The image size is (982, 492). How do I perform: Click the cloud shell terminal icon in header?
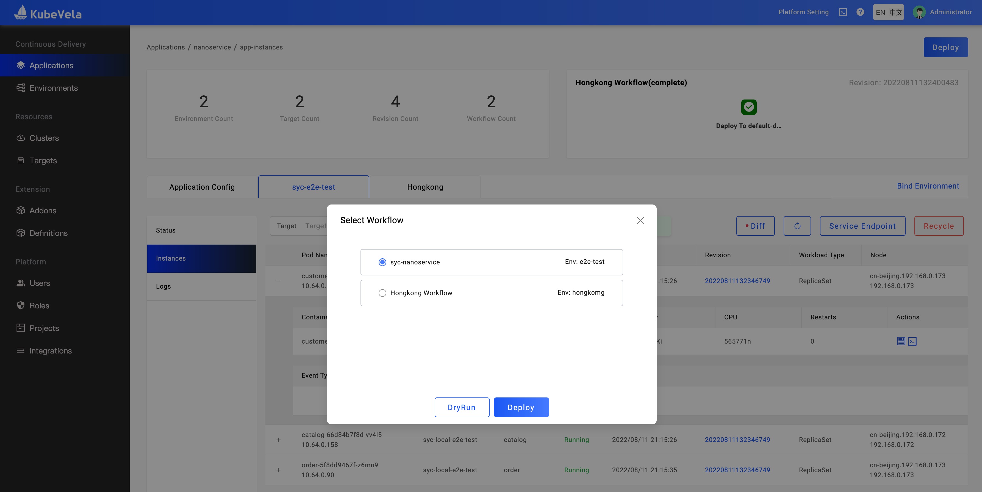[x=843, y=12]
